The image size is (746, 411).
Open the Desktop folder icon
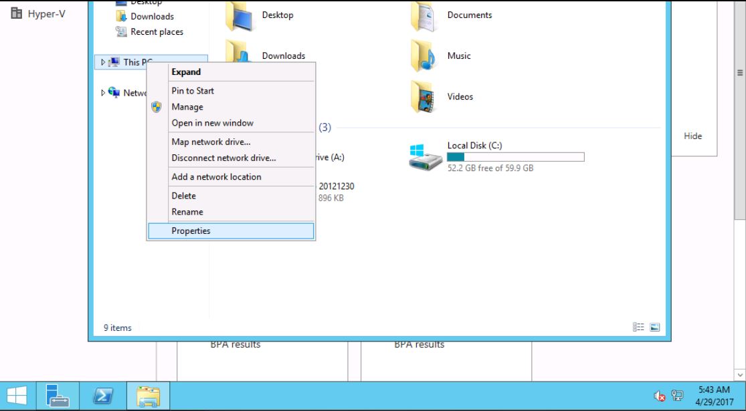pos(238,16)
